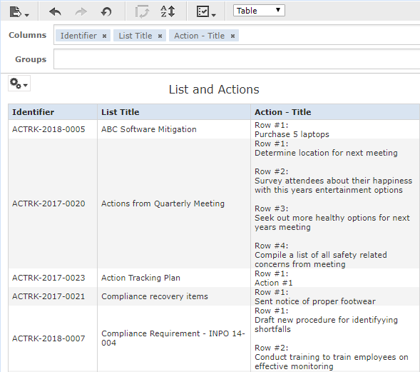
Task: Remove the List Title column tag
Action: (x=160, y=36)
